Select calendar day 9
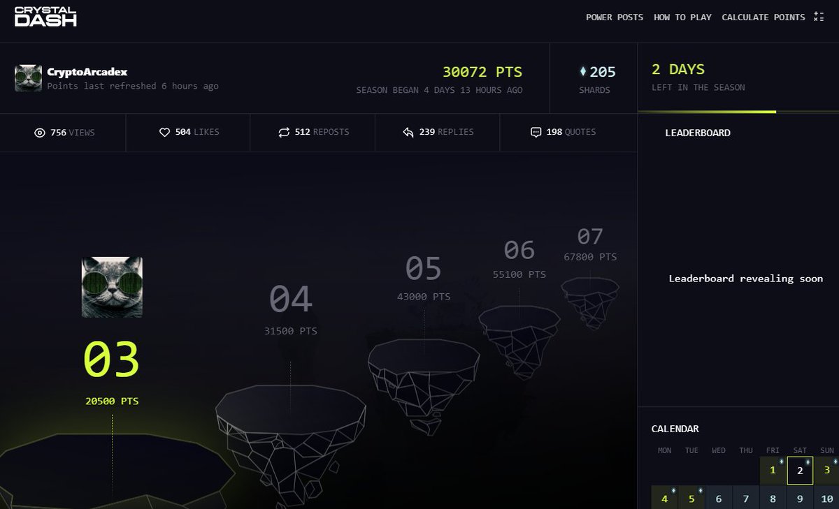 800,498
